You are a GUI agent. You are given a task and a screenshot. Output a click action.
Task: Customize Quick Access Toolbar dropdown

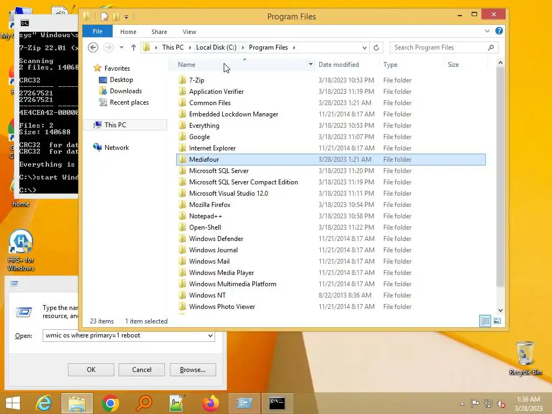[126, 17]
